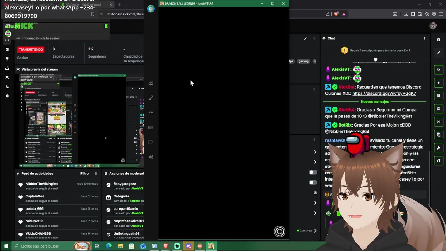
Task: Open the trophy achievements icon in sidebar
Action: (7, 59)
